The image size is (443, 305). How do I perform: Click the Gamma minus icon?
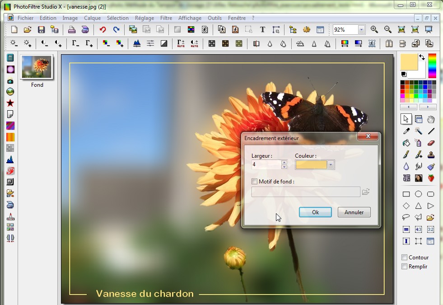75,43
